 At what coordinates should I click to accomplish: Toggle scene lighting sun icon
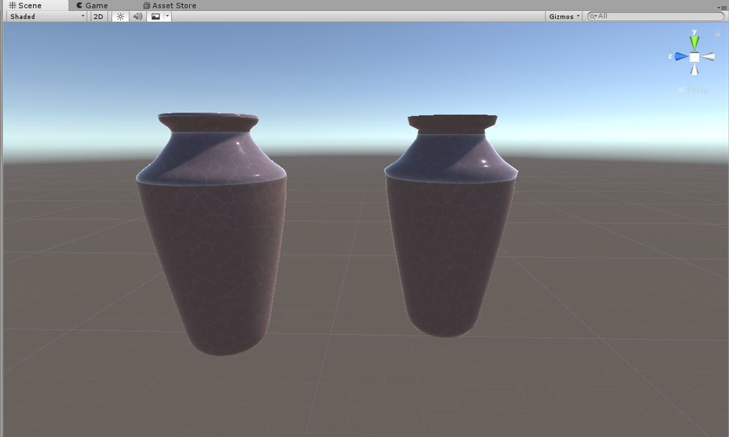120,16
